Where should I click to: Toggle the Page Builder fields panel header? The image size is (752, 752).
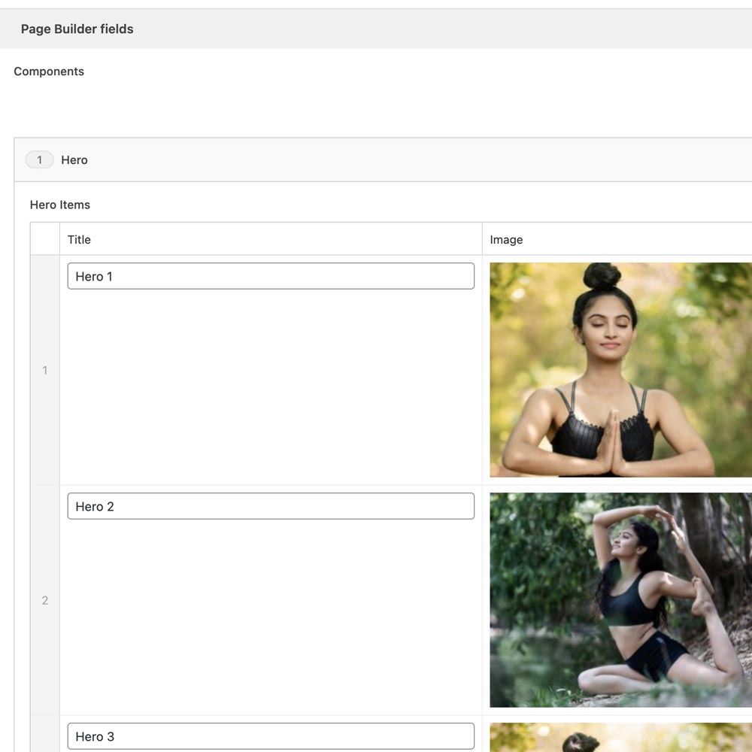(x=376, y=29)
